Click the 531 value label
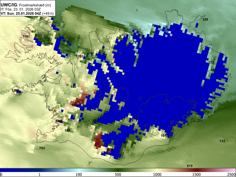Viewport: 236px width, 177px height. (x=67, y=130)
